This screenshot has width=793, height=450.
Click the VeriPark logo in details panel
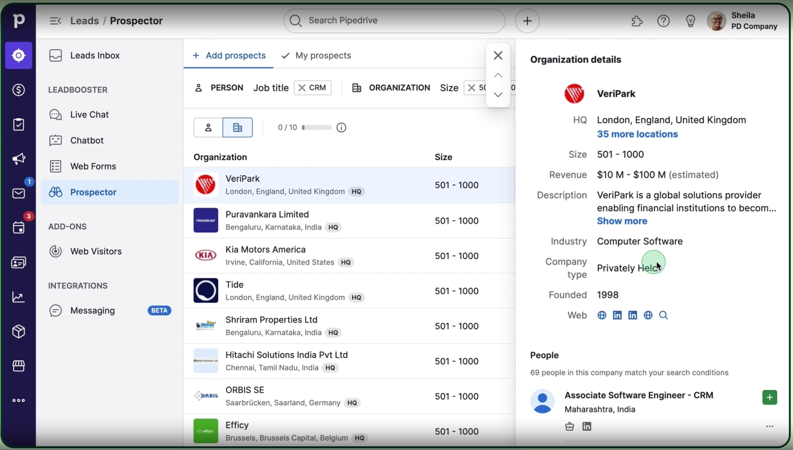click(x=574, y=94)
